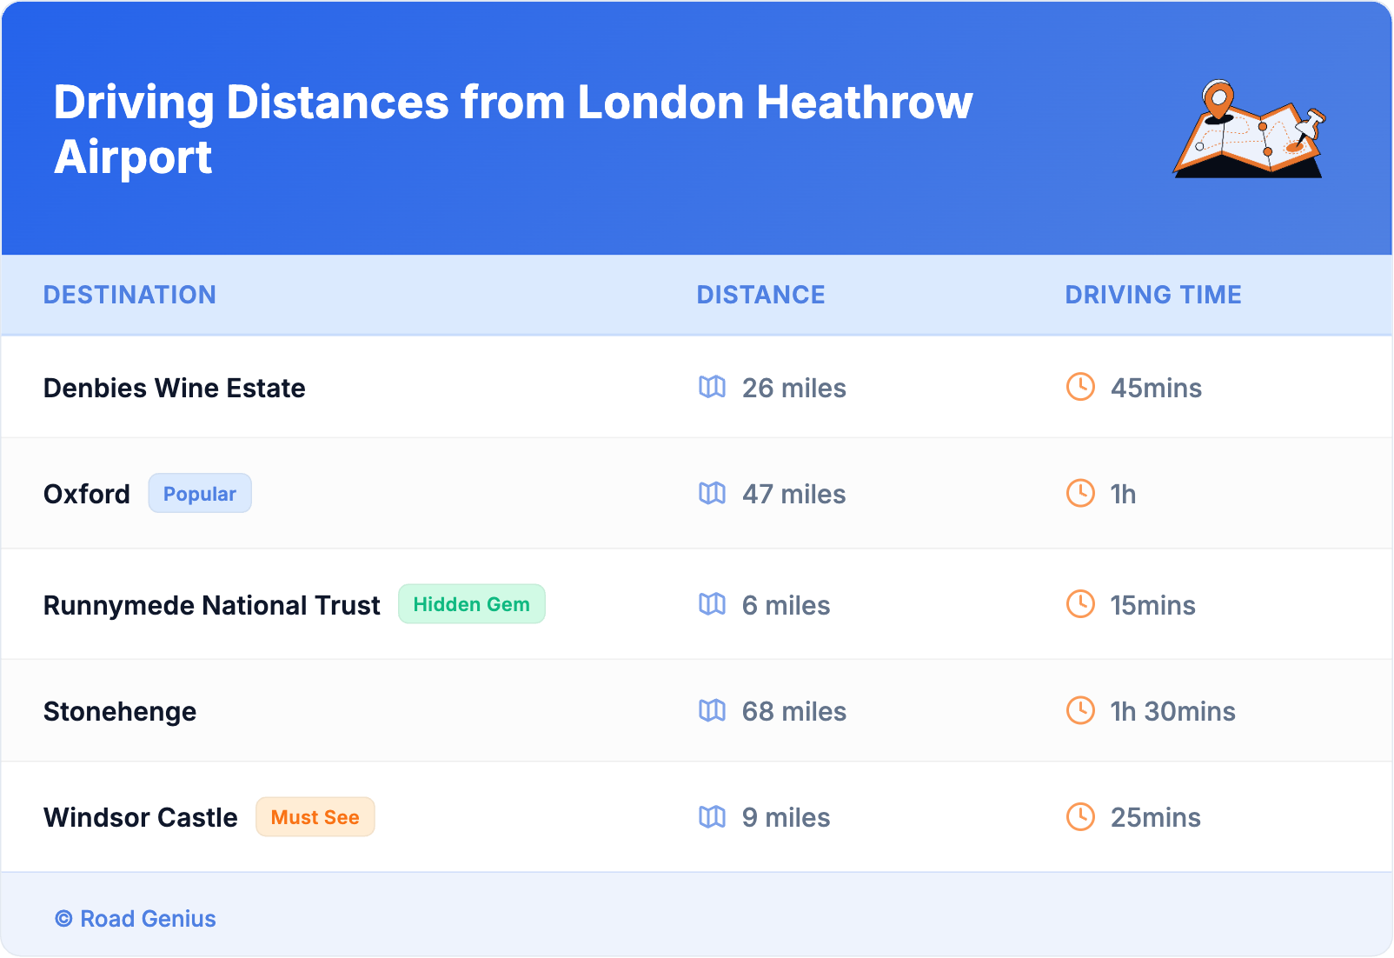Image resolution: width=1394 pixels, height=958 pixels.
Task: Click the map icon beside 6 miles
Action: 712,604
